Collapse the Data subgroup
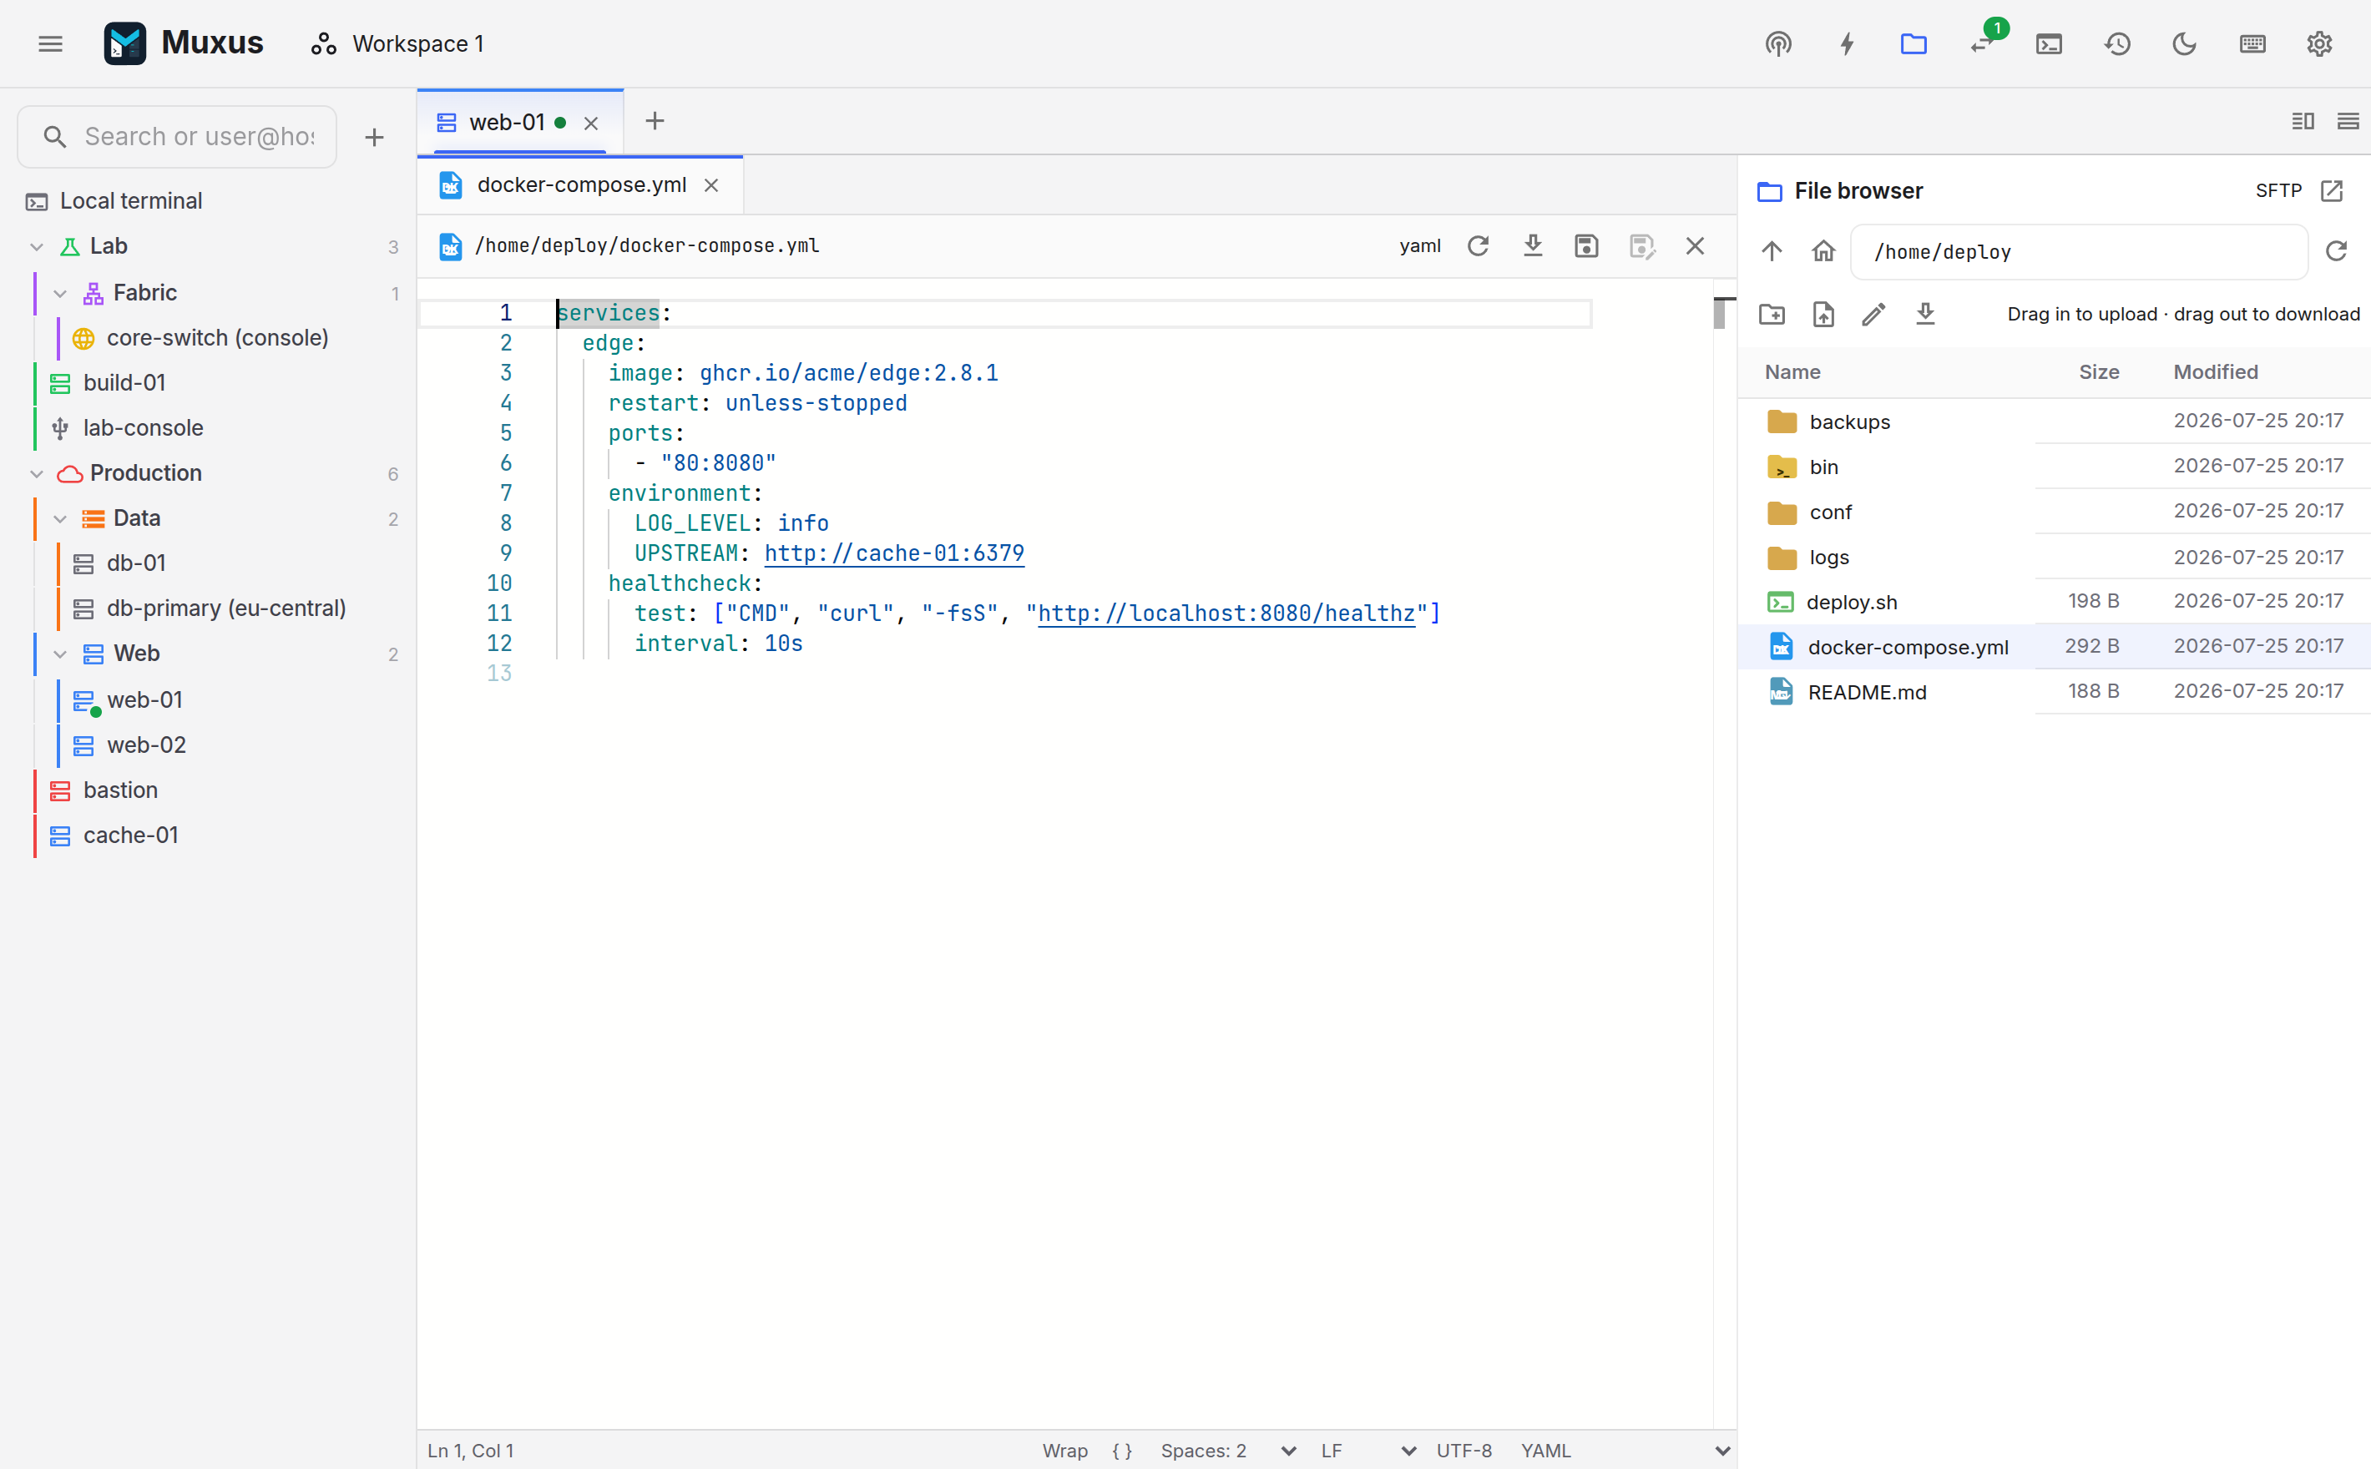Image resolution: width=2371 pixels, height=1469 pixels. coord(60,519)
